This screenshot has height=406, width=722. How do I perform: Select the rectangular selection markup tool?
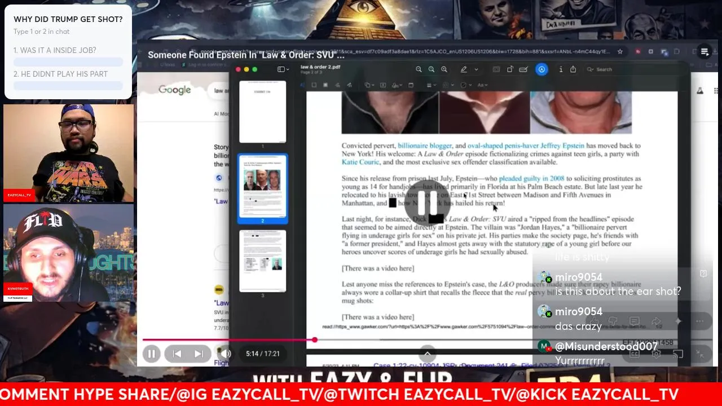(x=314, y=85)
